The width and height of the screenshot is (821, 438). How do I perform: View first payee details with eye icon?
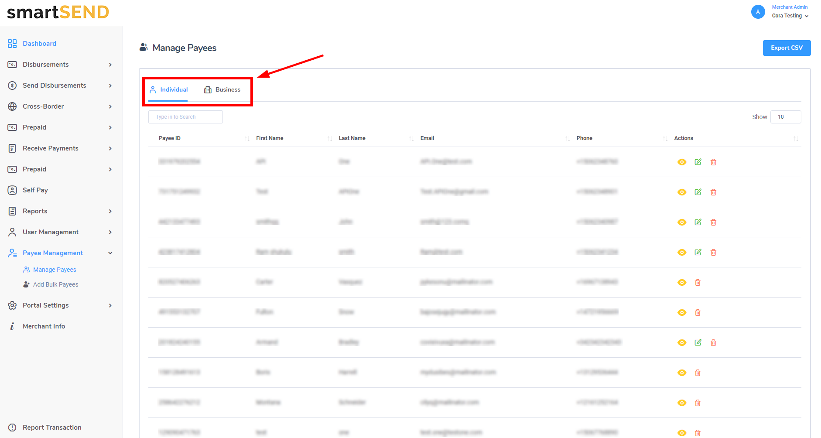point(682,162)
